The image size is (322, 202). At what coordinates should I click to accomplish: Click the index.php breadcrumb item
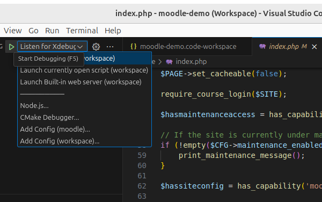coord(191,62)
